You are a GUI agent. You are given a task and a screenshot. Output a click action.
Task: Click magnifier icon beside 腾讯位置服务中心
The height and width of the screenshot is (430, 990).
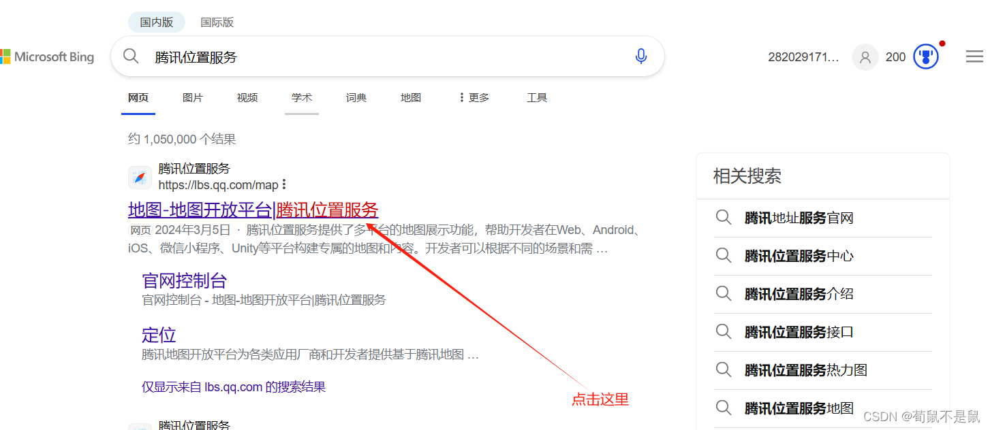(724, 256)
